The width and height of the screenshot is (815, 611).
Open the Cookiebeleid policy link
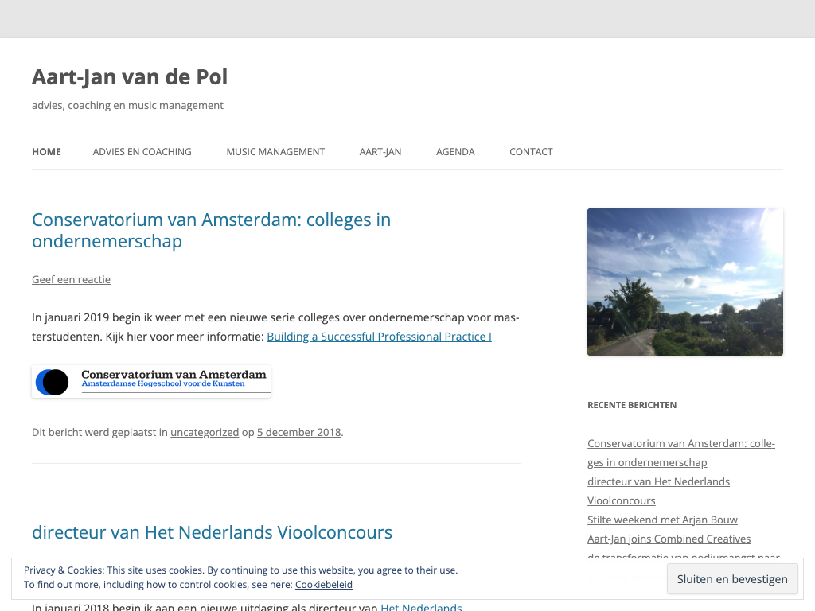pos(323,585)
